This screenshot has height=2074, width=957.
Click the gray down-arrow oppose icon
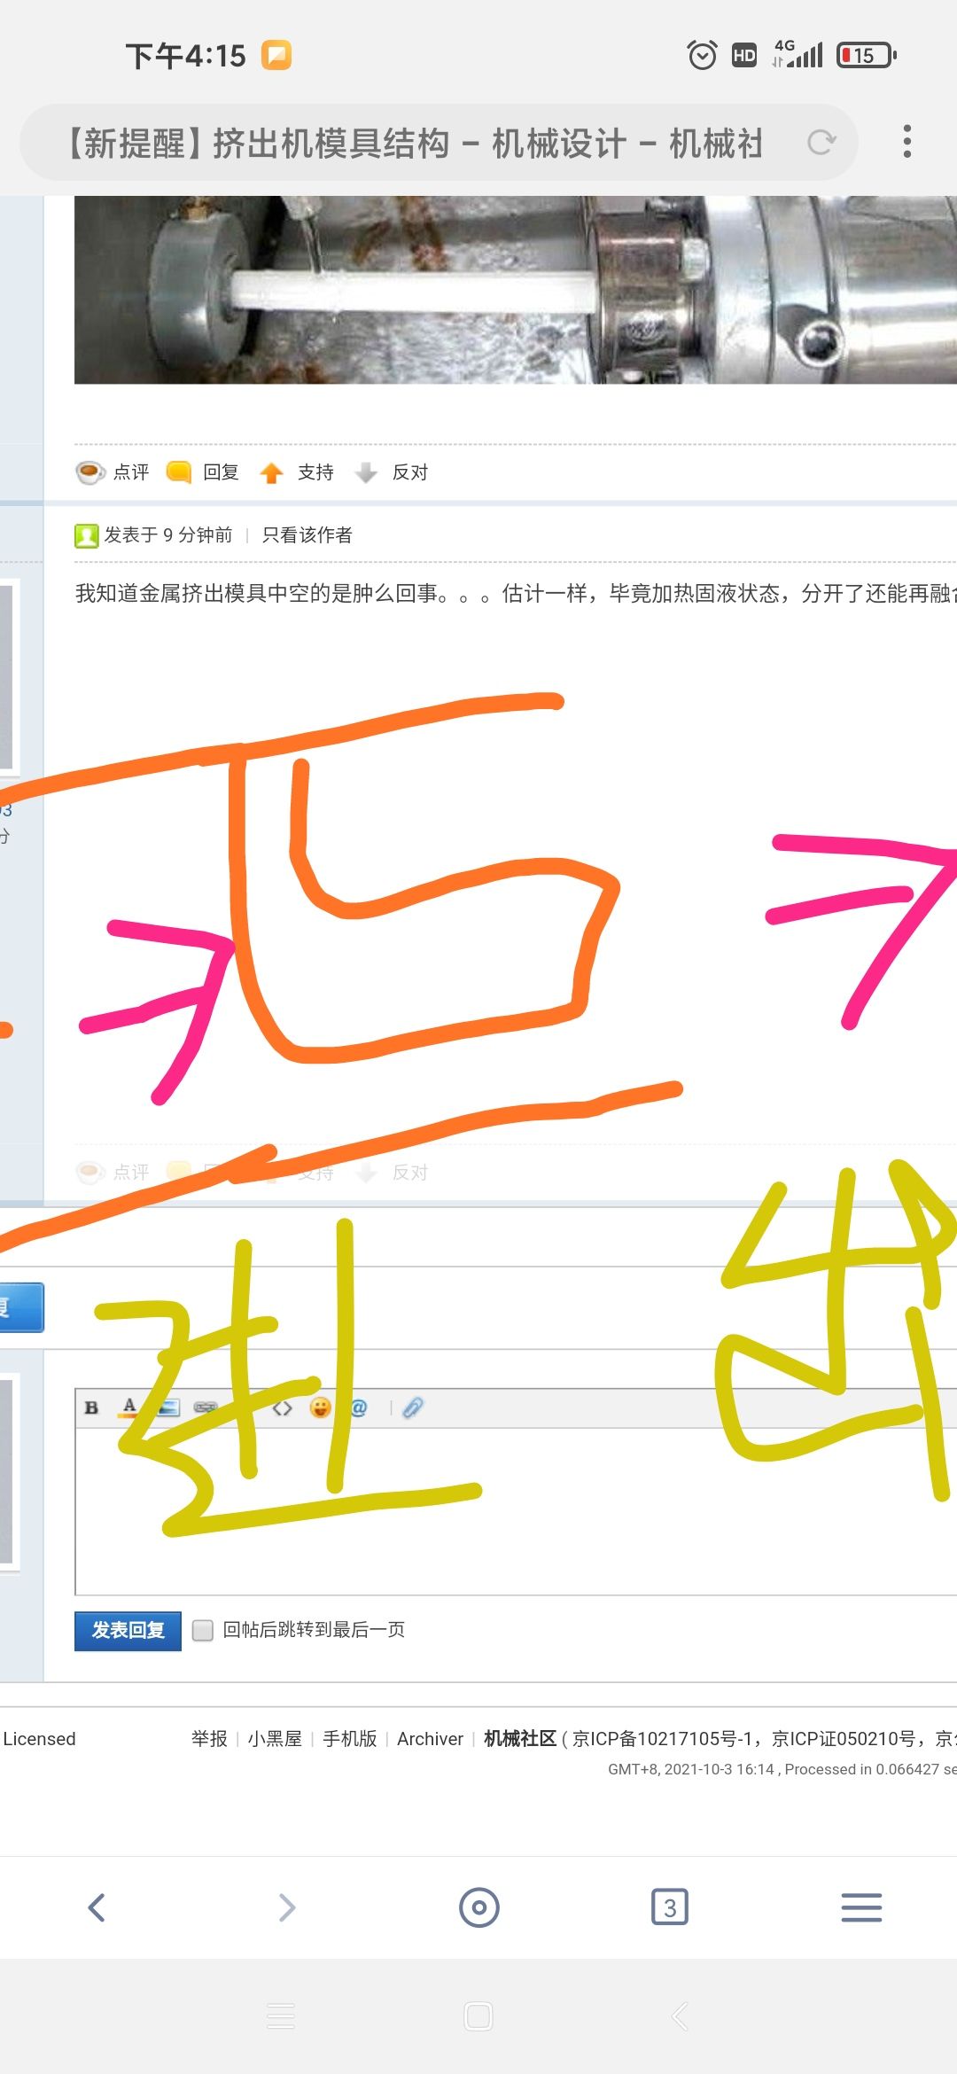367,472
